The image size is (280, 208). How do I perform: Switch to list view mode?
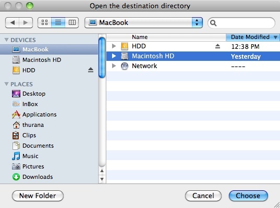(58, 22)
